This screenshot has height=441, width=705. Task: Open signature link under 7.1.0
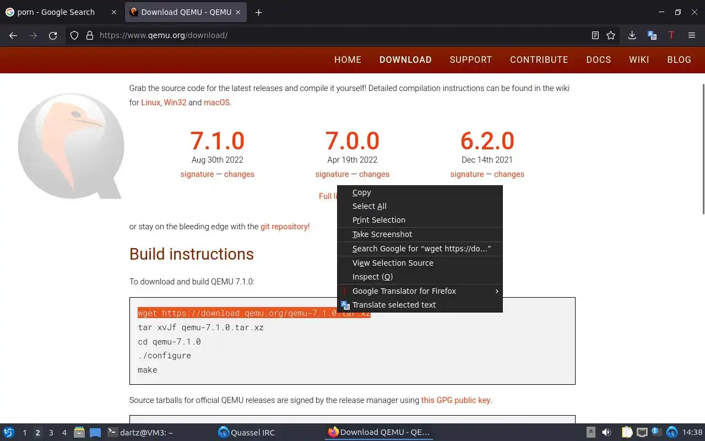pos(197,174)
